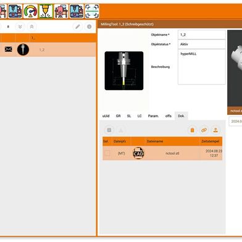Image resolution: width=242 pixels, height=242 pixels.
Task: Click the milling tool preview image
Action: point(124,70)
